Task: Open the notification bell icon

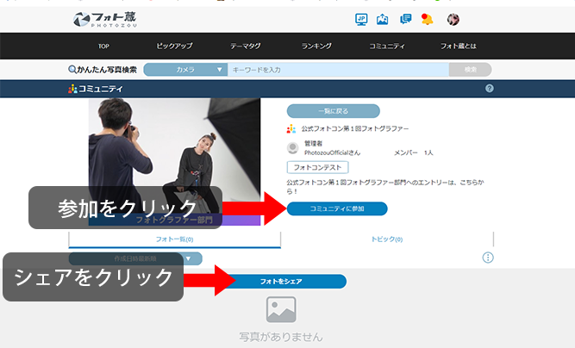Action: click(427, 19)
